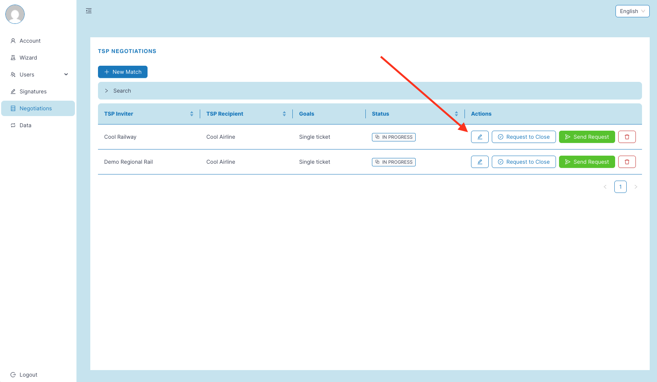Collapse the sidebar using the menu fold icon
Viewport: 657px width, 382px height.
(x=89, y=11)
